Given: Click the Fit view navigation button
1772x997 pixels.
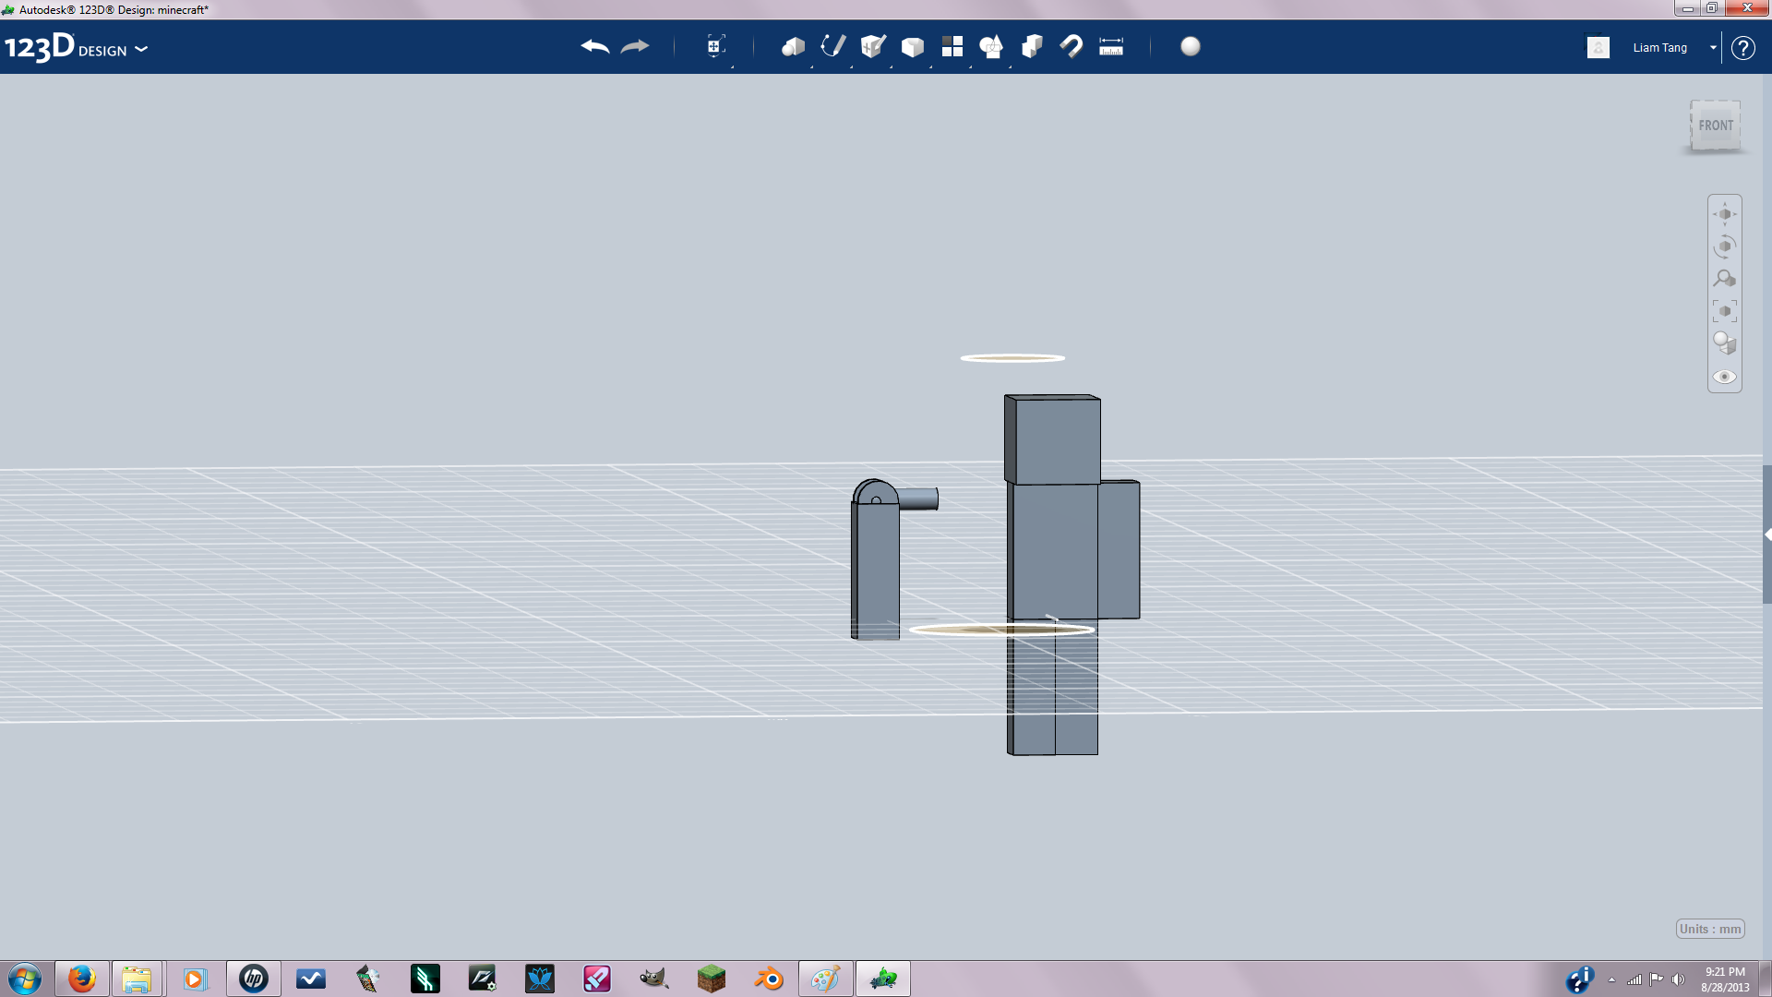Looking at the screenshot, I should [x=1725, y=311].
